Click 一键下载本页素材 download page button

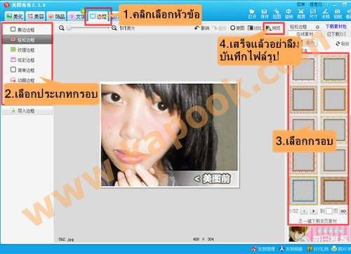317,221
